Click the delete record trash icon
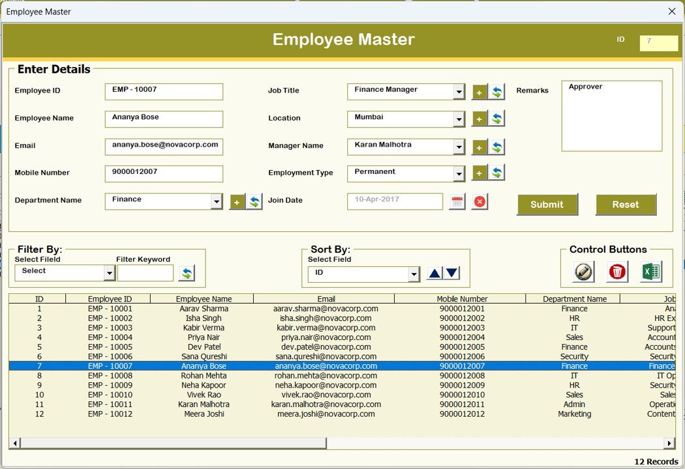The image size is (685, 469). tap(616, 271)
